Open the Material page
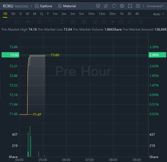167x162 pixels. (67, 6)
